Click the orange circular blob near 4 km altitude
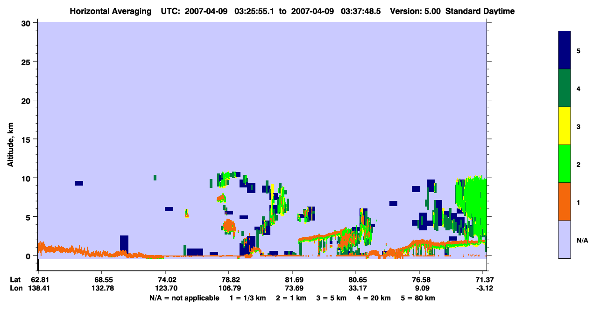Screen dimensions: 607x311 tap(229, 226)
